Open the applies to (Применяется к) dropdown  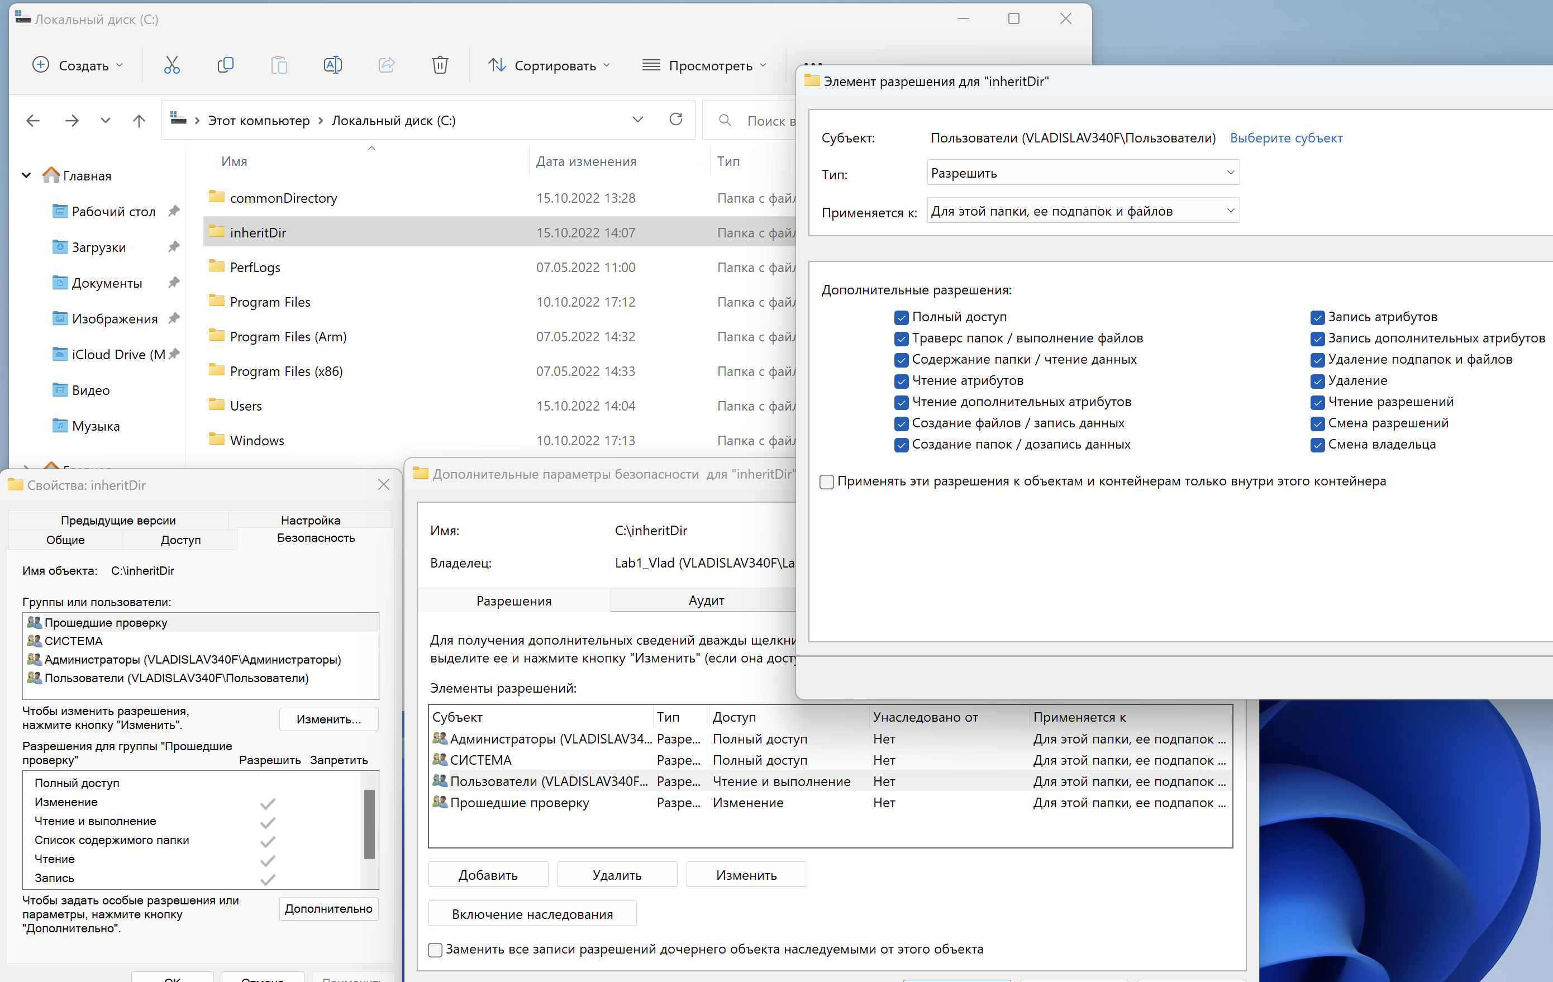coord(1083,211)
